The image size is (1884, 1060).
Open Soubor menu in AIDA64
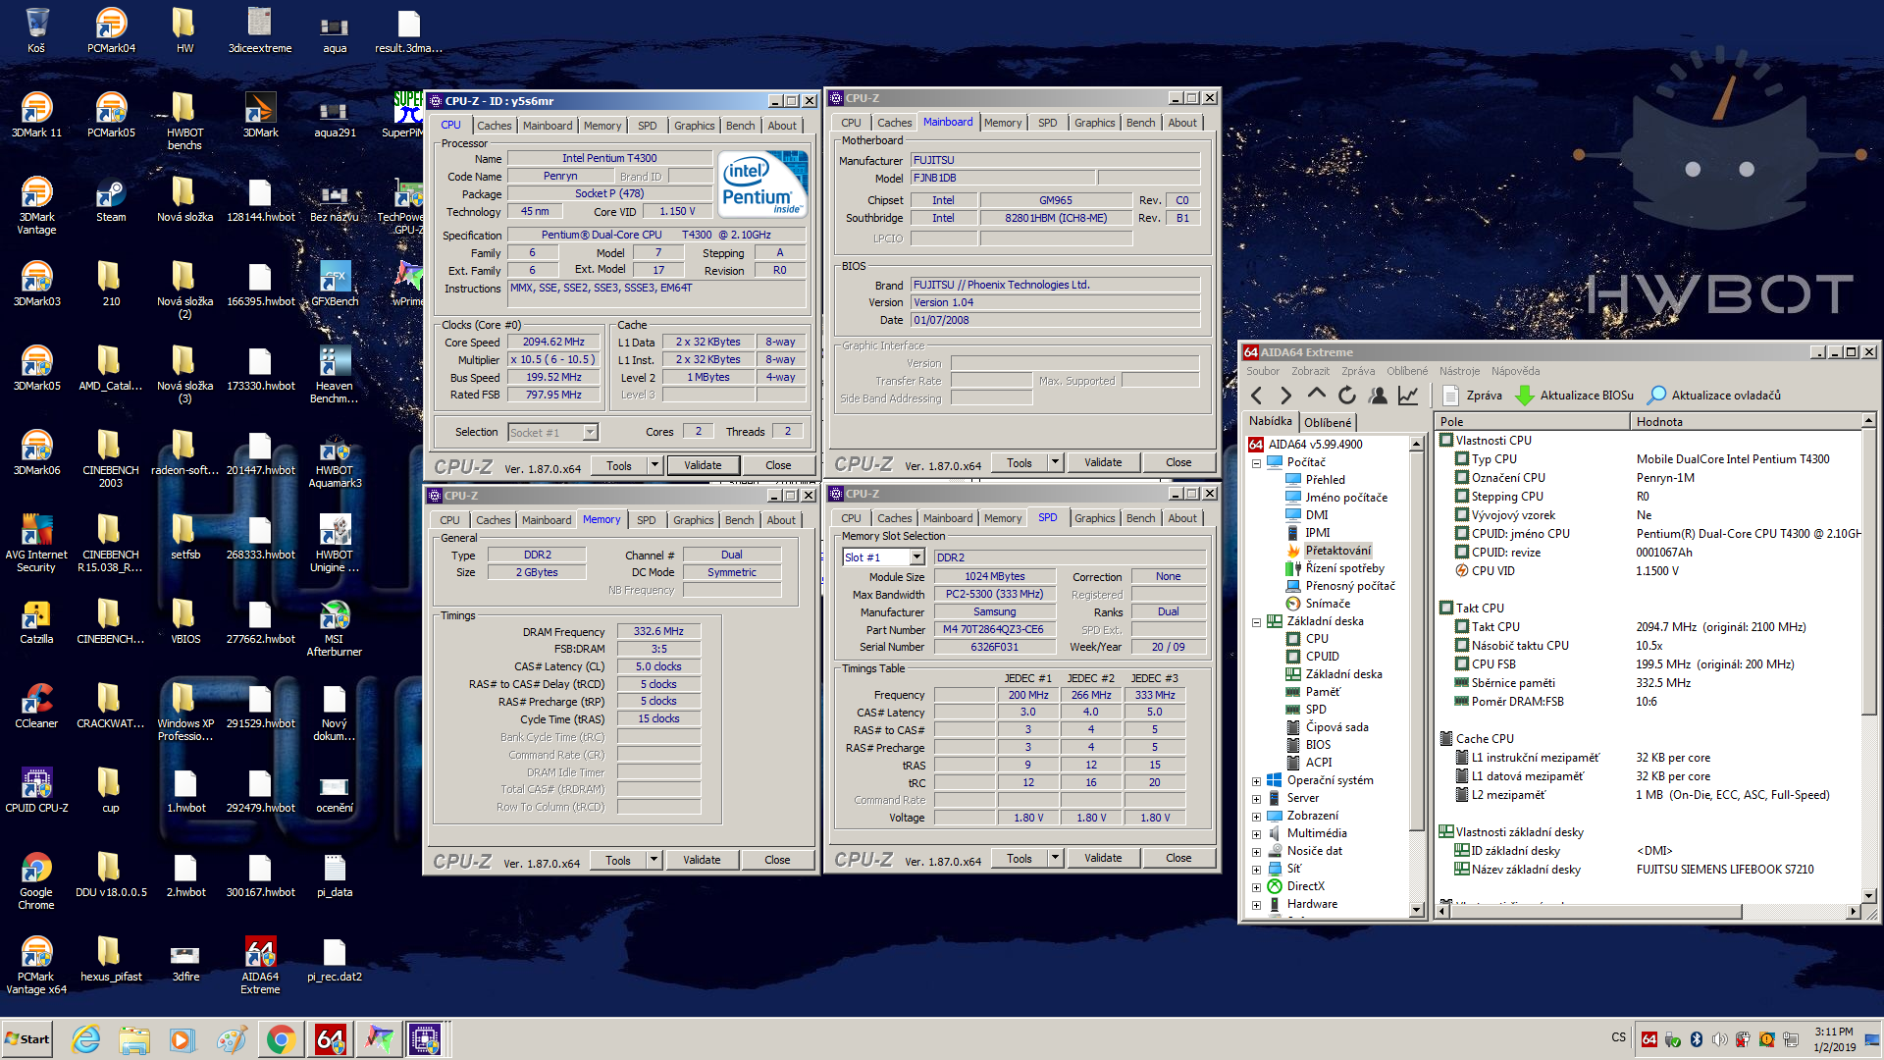[1263, 371]
